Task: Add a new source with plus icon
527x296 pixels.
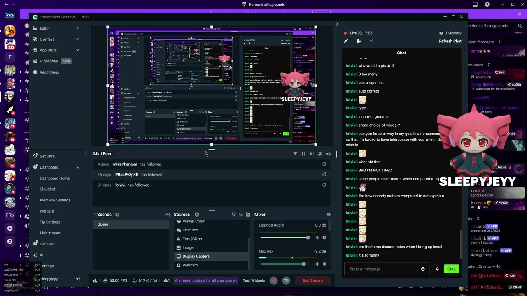Action: coord(197,214)
